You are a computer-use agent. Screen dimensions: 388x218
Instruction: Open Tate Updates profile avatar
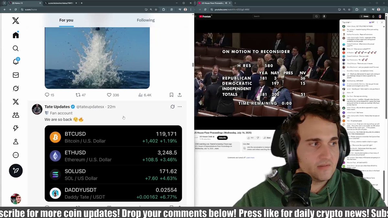(x=37, y=109)
